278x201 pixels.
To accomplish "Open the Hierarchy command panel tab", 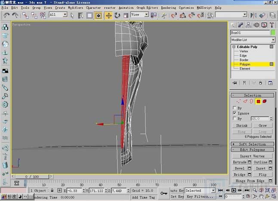I will (x=248, y=25).
